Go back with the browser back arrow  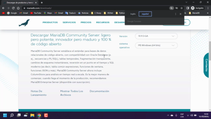pos(3,8)
